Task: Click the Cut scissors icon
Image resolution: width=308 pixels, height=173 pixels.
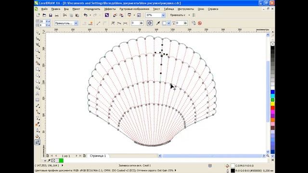Action: pos(65,15)
